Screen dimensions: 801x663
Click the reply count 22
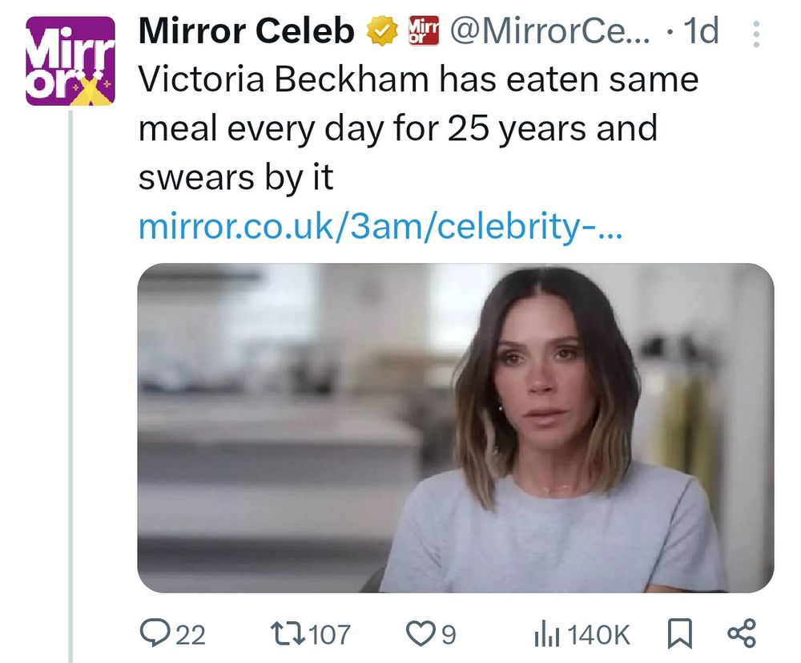coord(190,635)
